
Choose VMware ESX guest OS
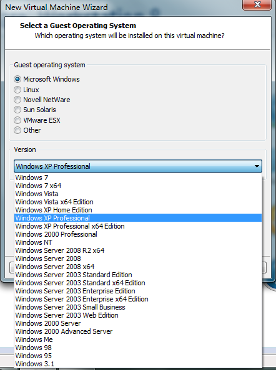click(x=17, y=120)
